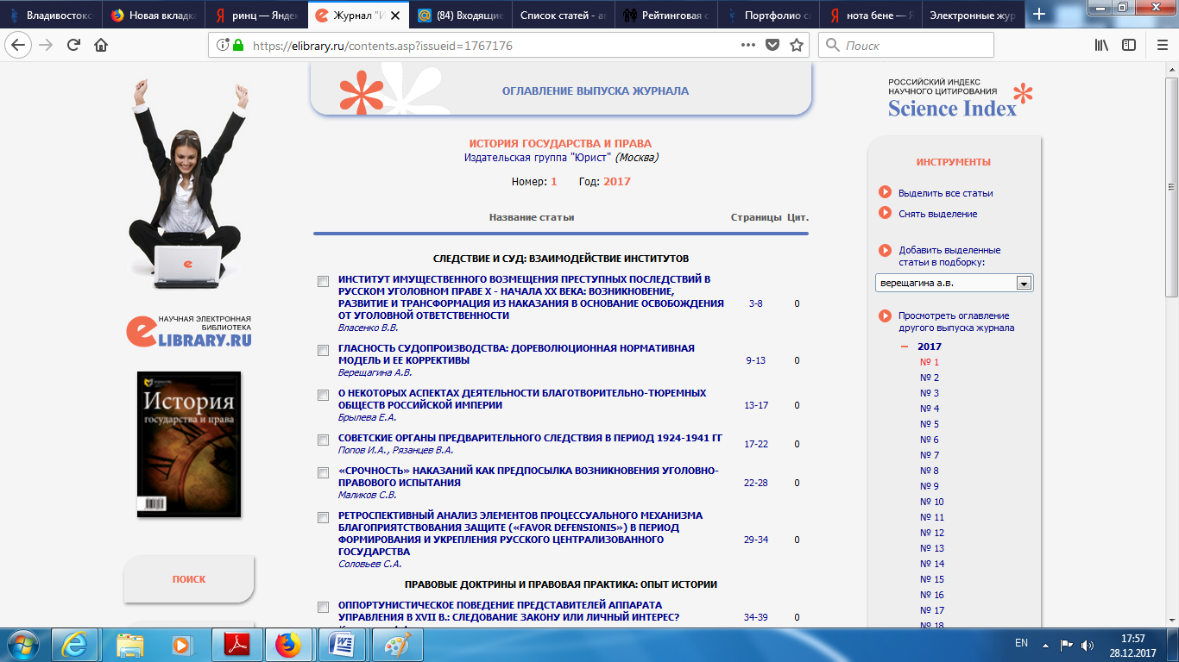Open the page actions three-dots menu

[748, 46]
